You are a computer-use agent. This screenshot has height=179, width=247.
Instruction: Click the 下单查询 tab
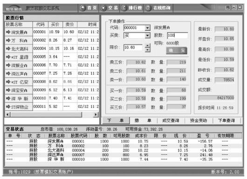[226, 121]
